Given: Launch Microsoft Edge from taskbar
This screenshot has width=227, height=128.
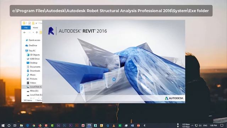Looking at the screenshot, I should pyautogui.click(x=28, y=126).
